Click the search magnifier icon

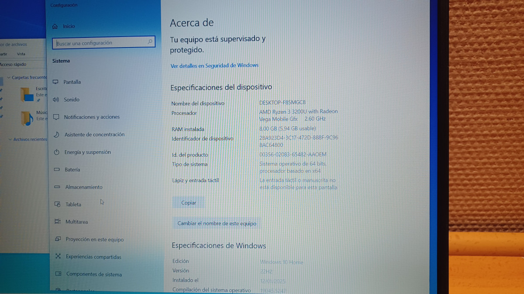pyautogui.click(x=150, y=42)
